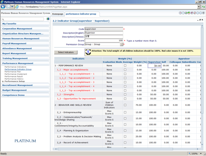
Task: Open the Performance Indicators link
Action: tap(15, 67)
